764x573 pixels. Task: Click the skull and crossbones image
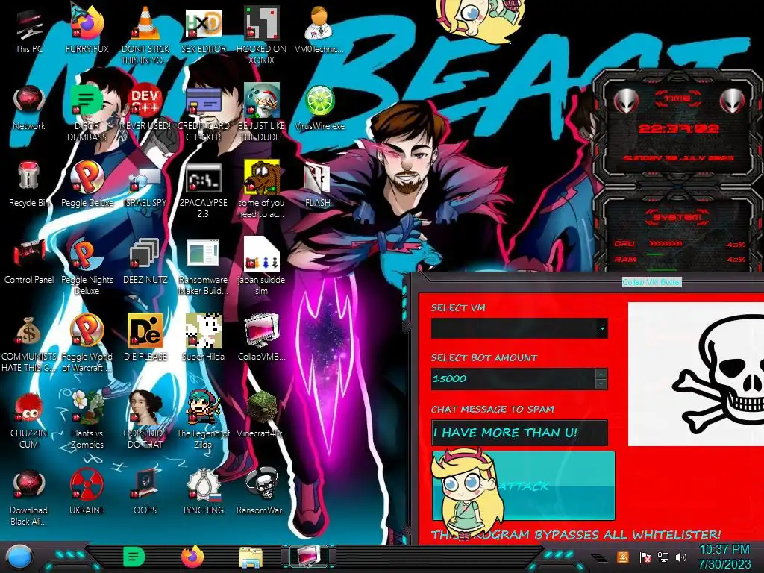coord(696,375)
